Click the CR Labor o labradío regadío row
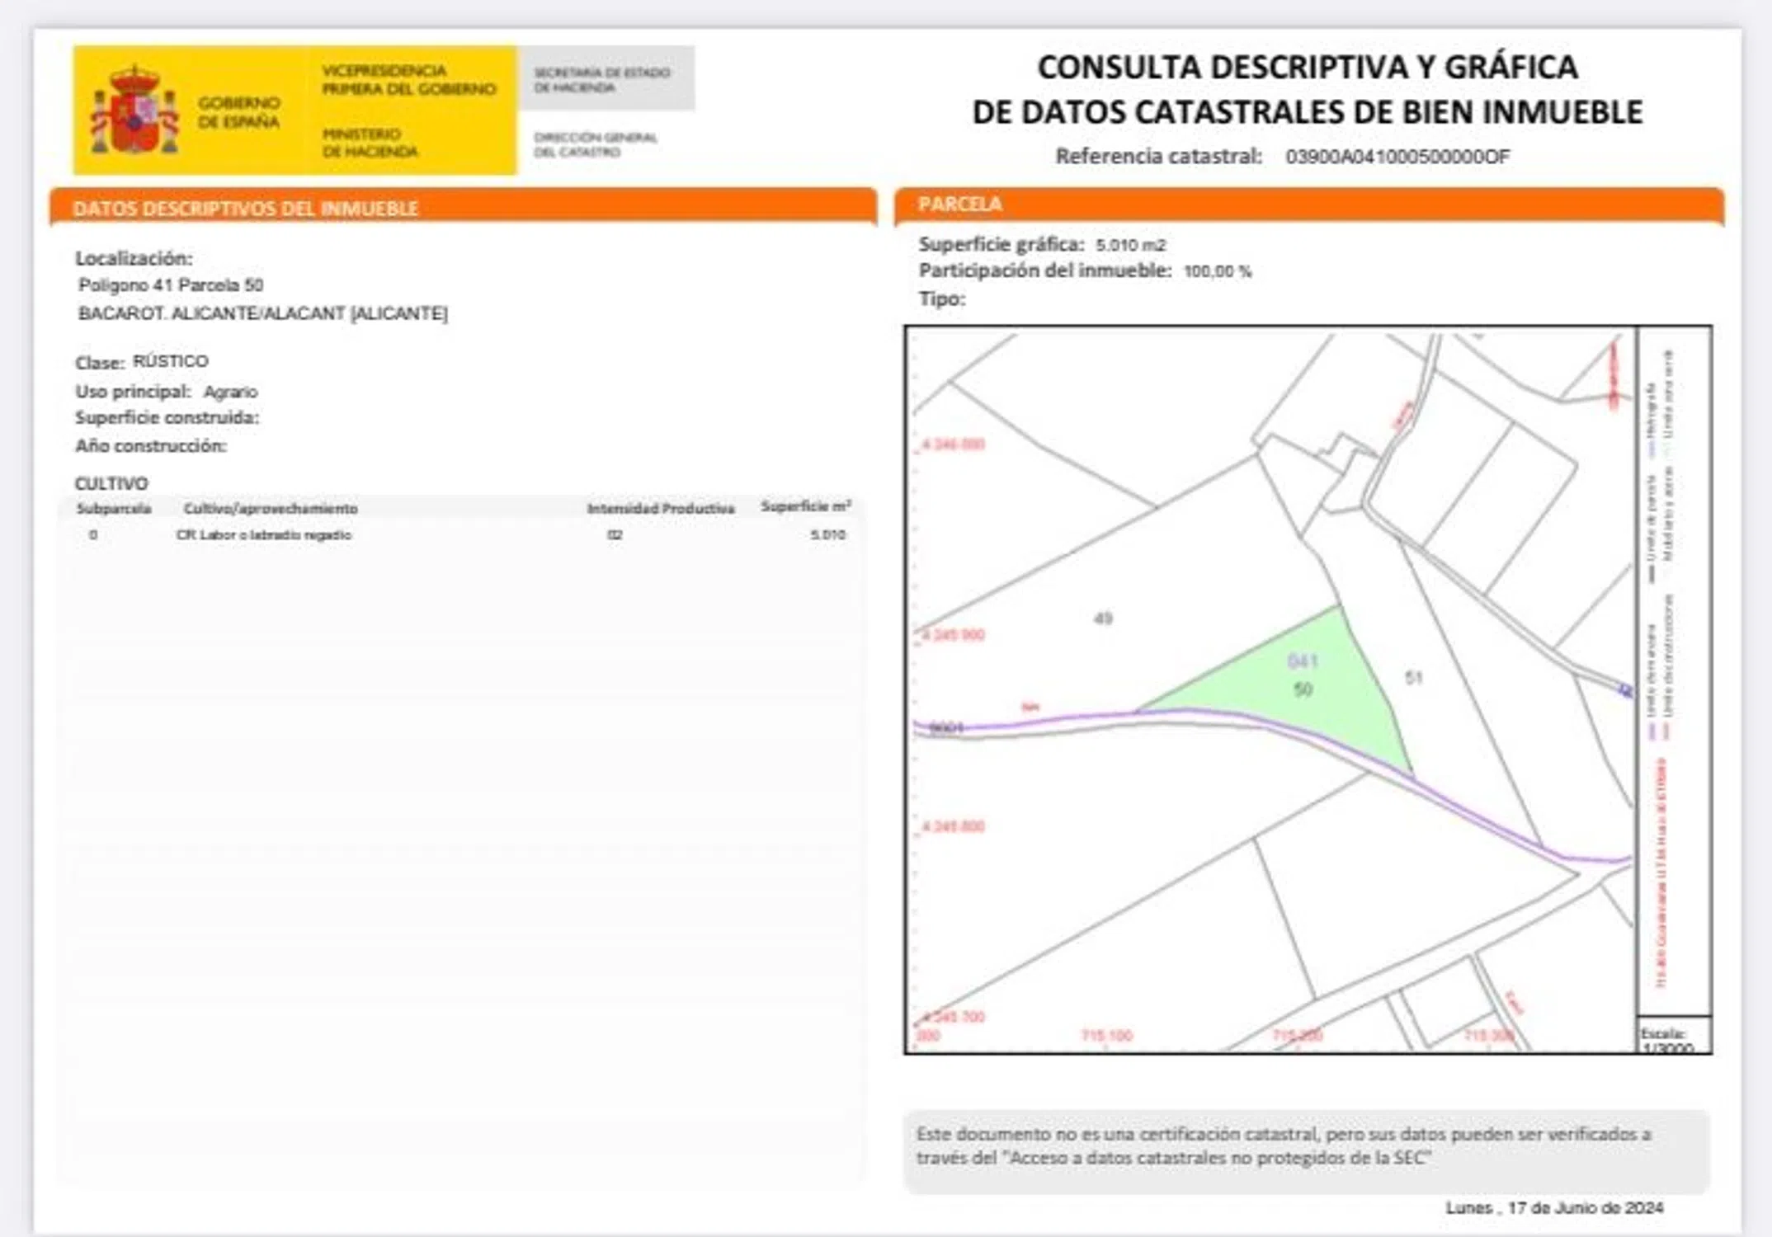Viewport: 1772px width, 1237px height. click(x=264, y=535)
